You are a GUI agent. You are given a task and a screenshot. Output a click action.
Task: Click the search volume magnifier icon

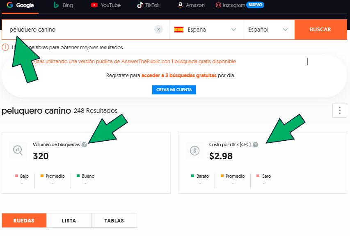(18, 150)
